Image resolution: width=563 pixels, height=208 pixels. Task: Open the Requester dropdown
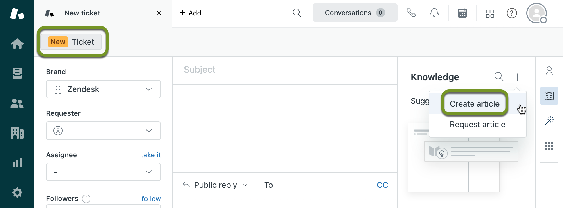pyautogui.click(x=103, y=131)
